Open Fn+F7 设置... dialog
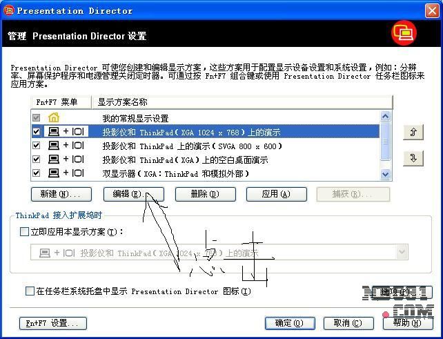The height and width of the screenshot is (339, 443). click(53, 323)
